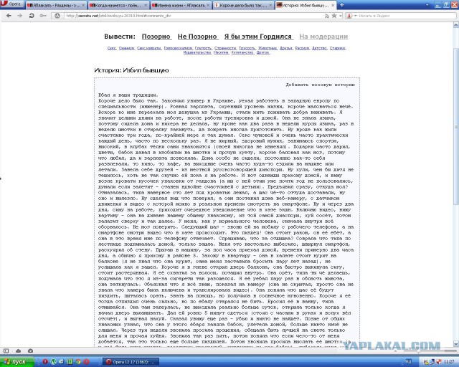Launch Internet Explorer from quick launch

click(x=62, y=362)
